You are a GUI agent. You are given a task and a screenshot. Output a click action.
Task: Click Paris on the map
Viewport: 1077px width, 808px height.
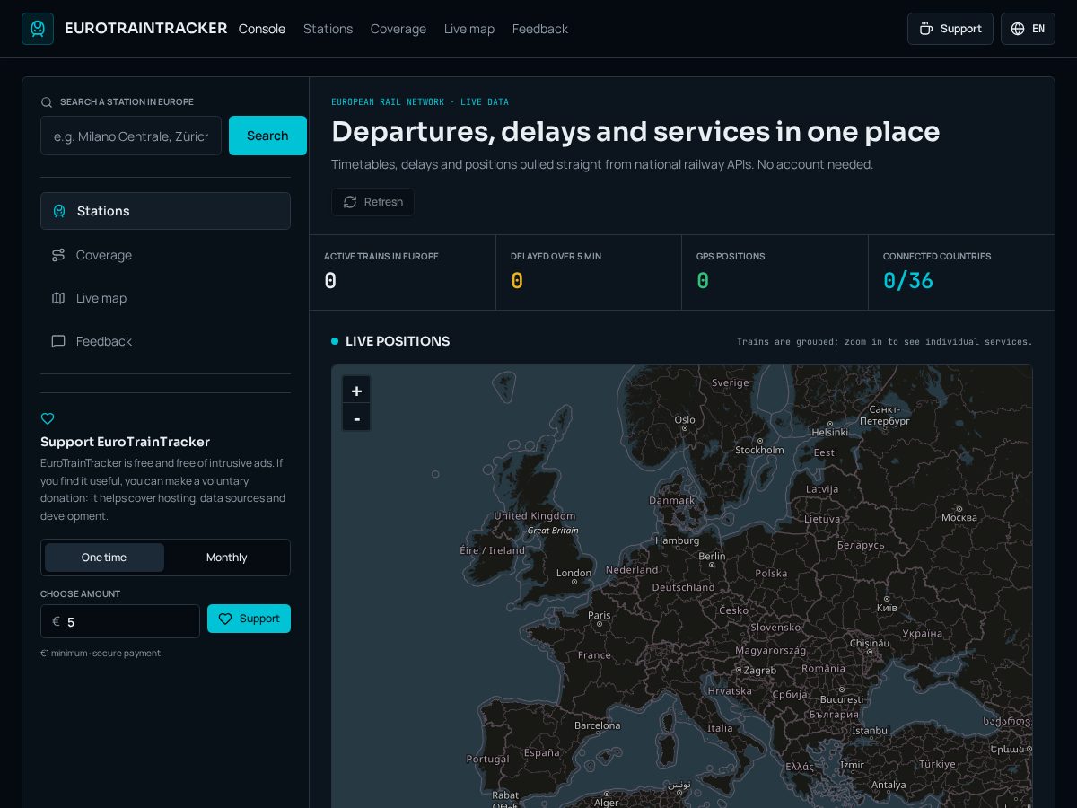tap(599, 615)
